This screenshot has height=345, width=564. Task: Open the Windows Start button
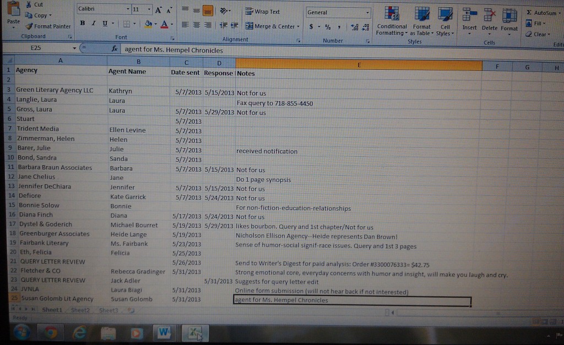21,332
